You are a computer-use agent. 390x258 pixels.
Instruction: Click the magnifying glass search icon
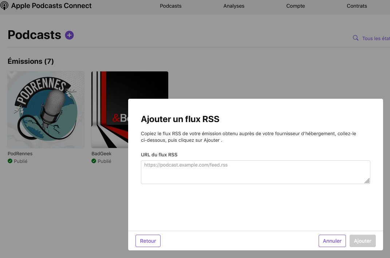pos(355,38)
